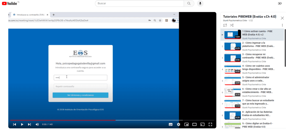Screen dimensions: 286x130
Task: Open playlist three-dot options menu
Action: (282, 25)
